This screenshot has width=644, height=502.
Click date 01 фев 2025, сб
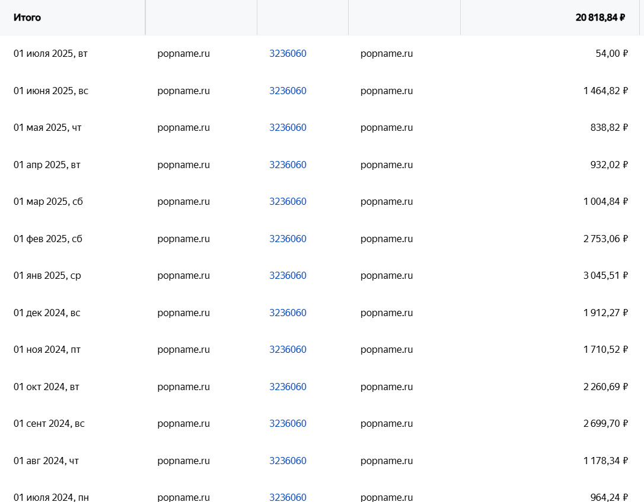pyautogui.click(x=48, y=239)
